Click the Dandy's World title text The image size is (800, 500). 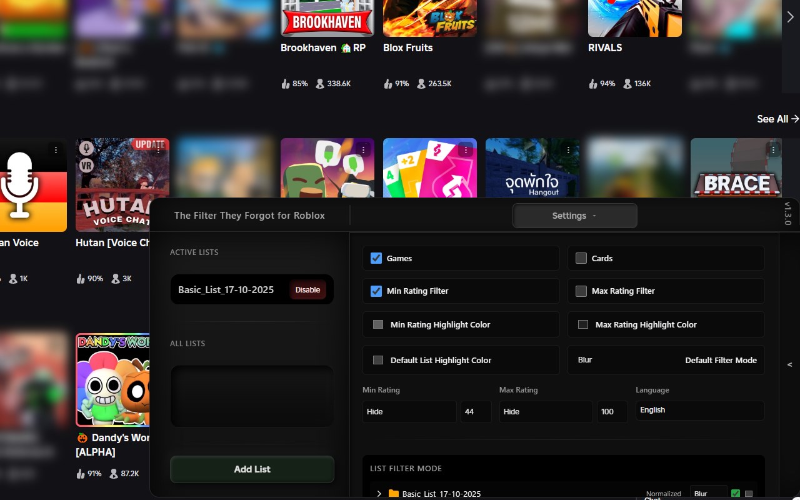tap(114, 444)
